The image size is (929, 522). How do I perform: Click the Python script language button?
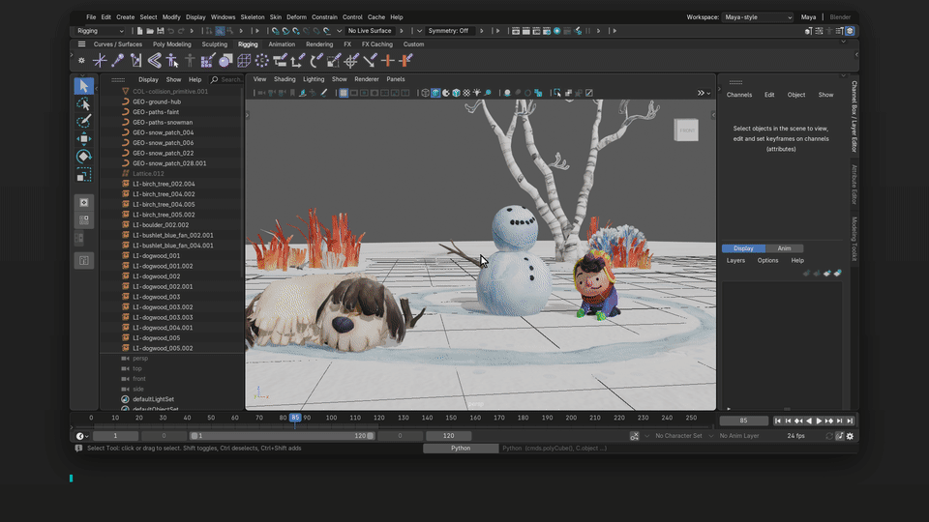[461, 449]
